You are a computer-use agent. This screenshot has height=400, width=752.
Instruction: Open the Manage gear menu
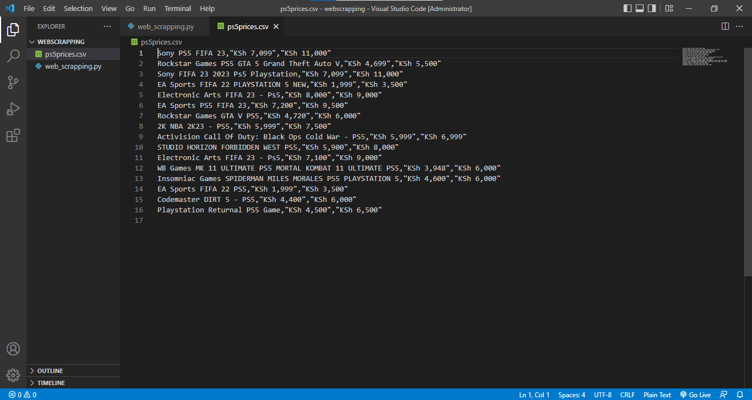coord(13,375)
